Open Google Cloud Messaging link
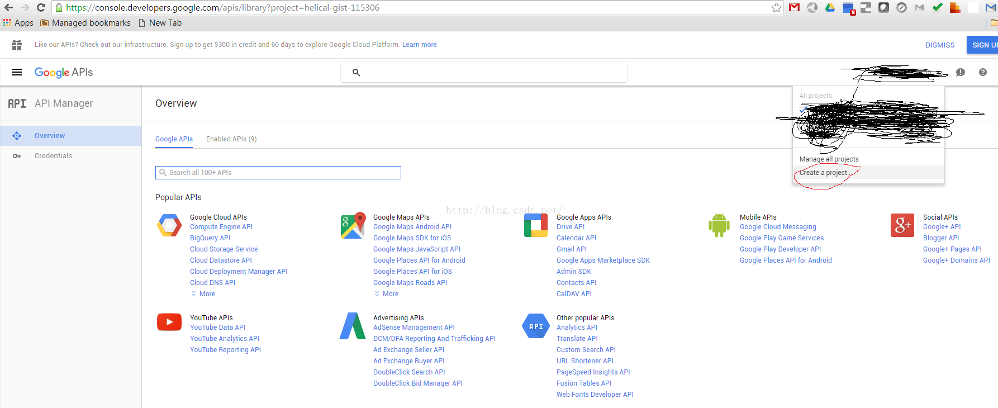Viewport: 998px width, 408px height. pos(778,227)
